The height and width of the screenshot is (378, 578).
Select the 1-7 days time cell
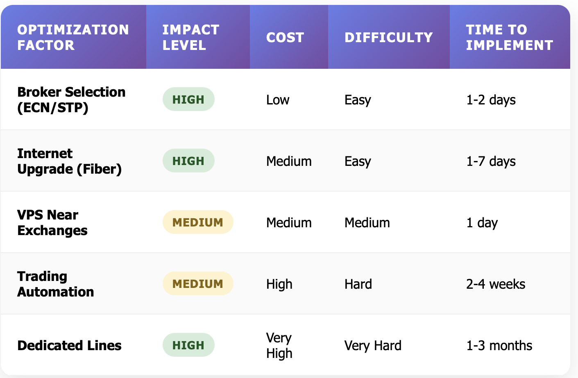[x=491, y=161]
